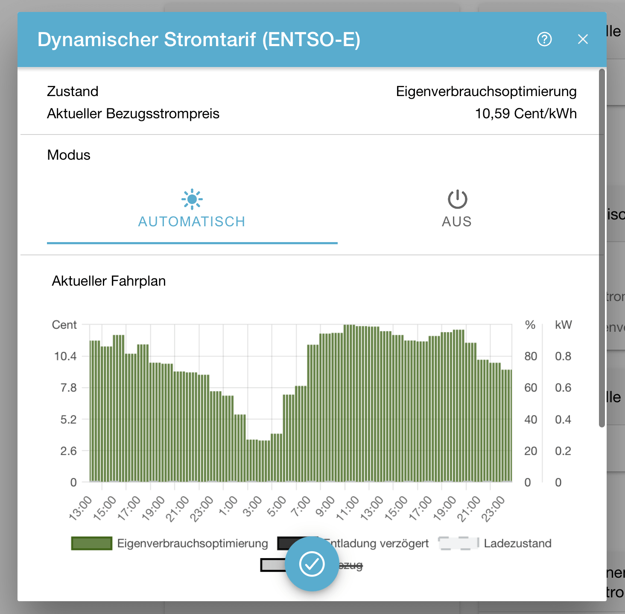Click the dialog's vertical scrollbar
This screenshot has width=625, height=614.
(x=602, y=248)
